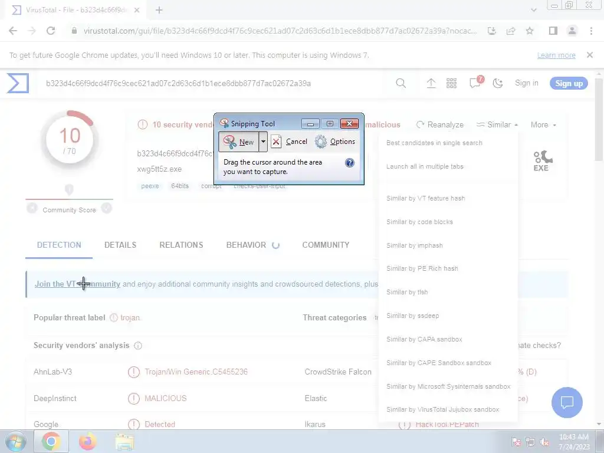This screenshot has height=453, width=604.
Task: Switch to the RELATIONS tab
Action: (x=181, y=245)
